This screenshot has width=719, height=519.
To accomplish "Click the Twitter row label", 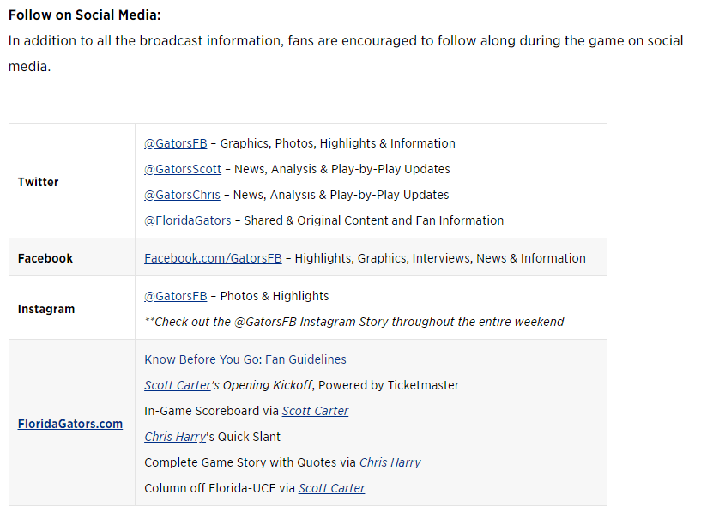I will (x=39, y=182).
